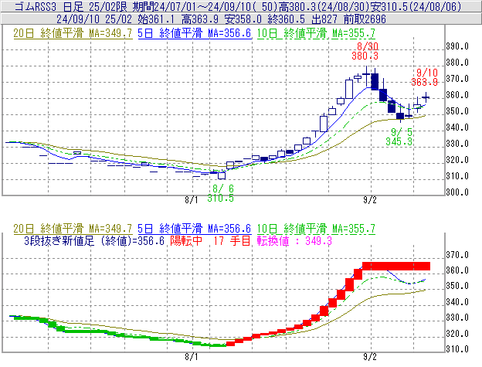Click the 陽転中 17 手目 status text
This screenshot has height=367, width=482.
pyautogui.click(x=211, y=240)
